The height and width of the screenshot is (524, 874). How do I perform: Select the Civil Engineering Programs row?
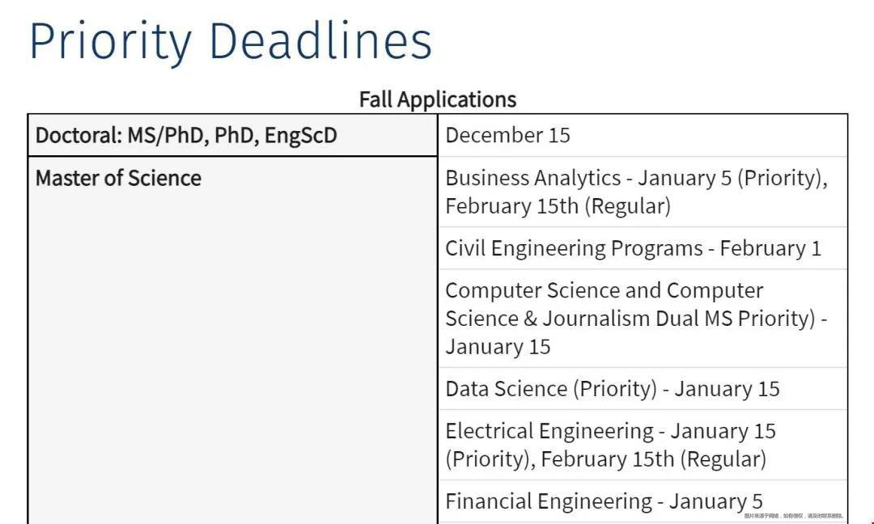point(643,248)
